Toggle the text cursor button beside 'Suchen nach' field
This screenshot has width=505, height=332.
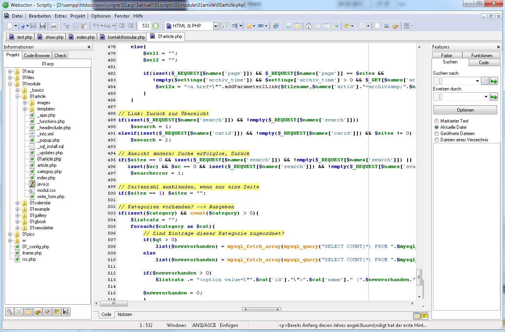438,81
